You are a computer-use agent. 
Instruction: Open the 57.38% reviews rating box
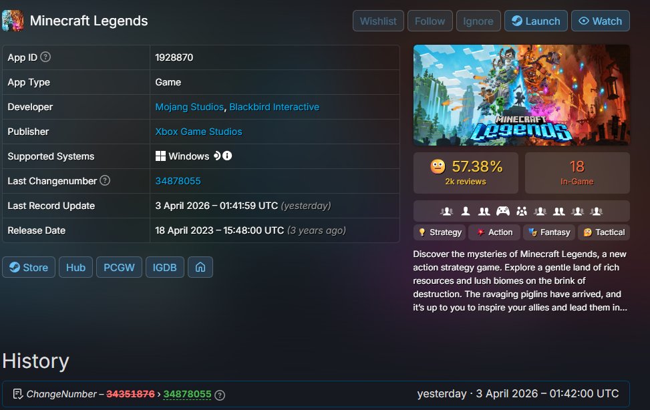(466, 172)
